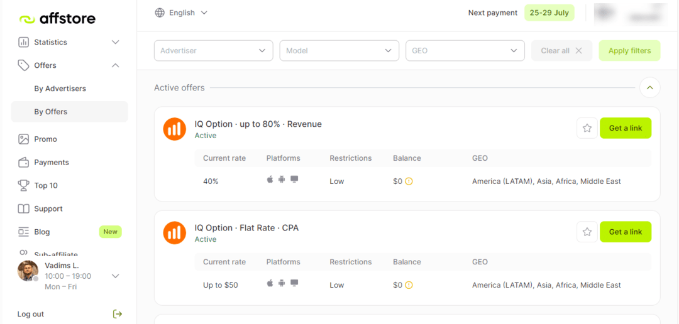Open the Advertiser filter dropdown
Image resolution: width=679 pixels, height=324 pixels.
coord(213,51)
